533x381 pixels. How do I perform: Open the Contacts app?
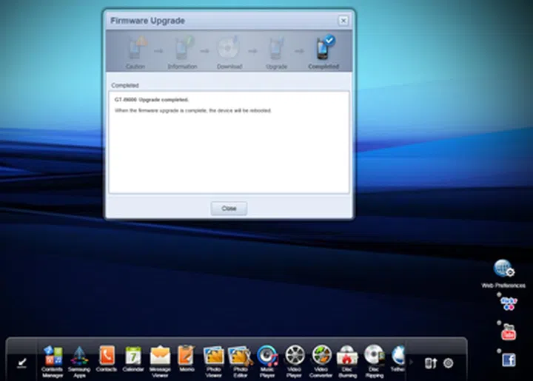[x=107, y=356]
